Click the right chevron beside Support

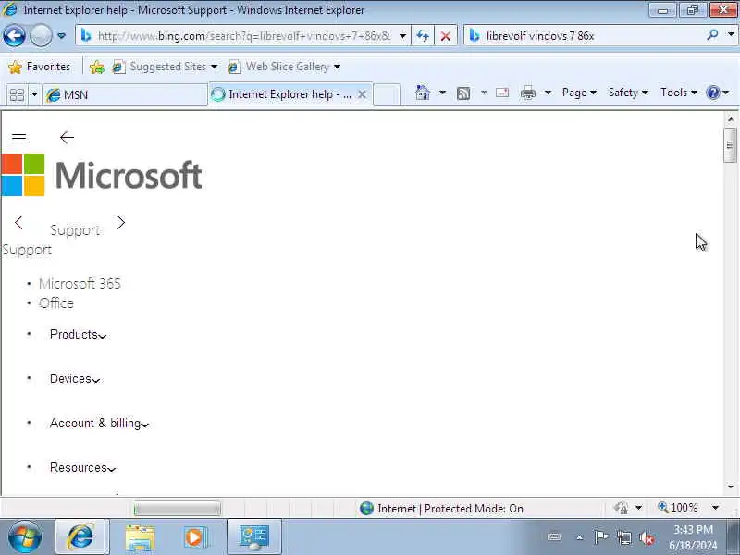pyautogui.click(x=121, y=222)
